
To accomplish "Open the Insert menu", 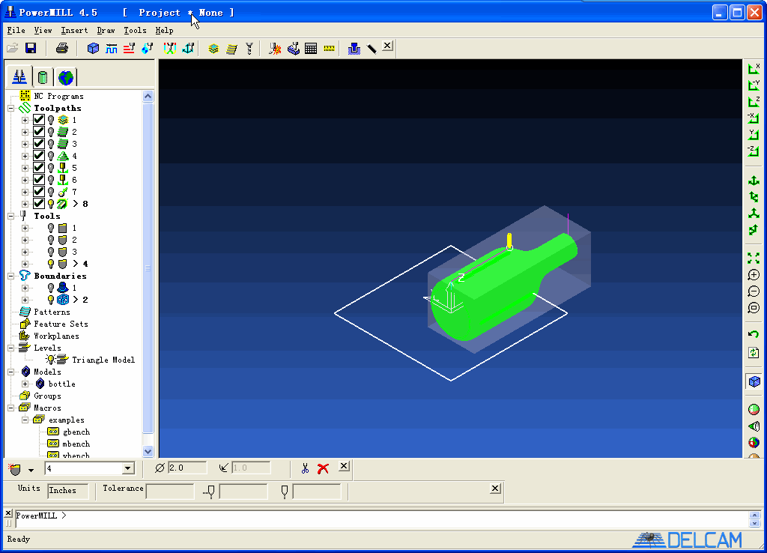I will [74, 30].
